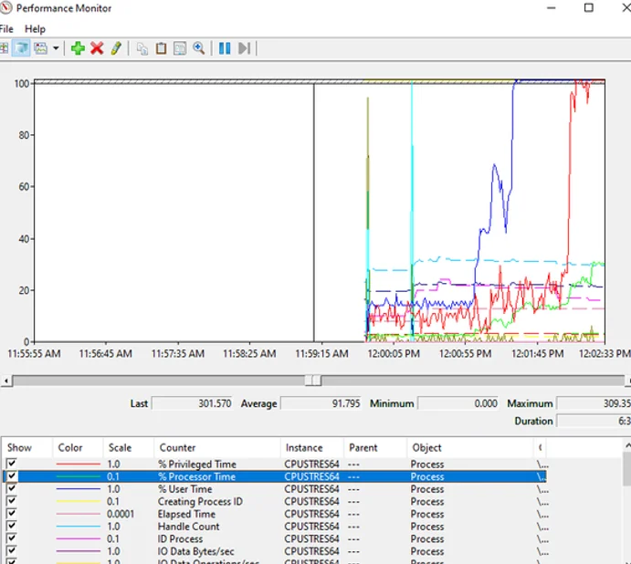Sort list by Counter column header
Screen dimensions: 631x564
(x=177, y=448)
